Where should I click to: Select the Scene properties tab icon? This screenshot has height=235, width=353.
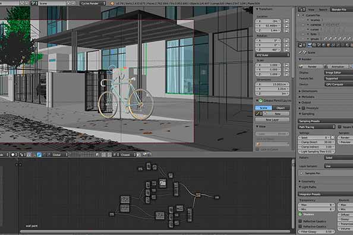tap(319, 45)
